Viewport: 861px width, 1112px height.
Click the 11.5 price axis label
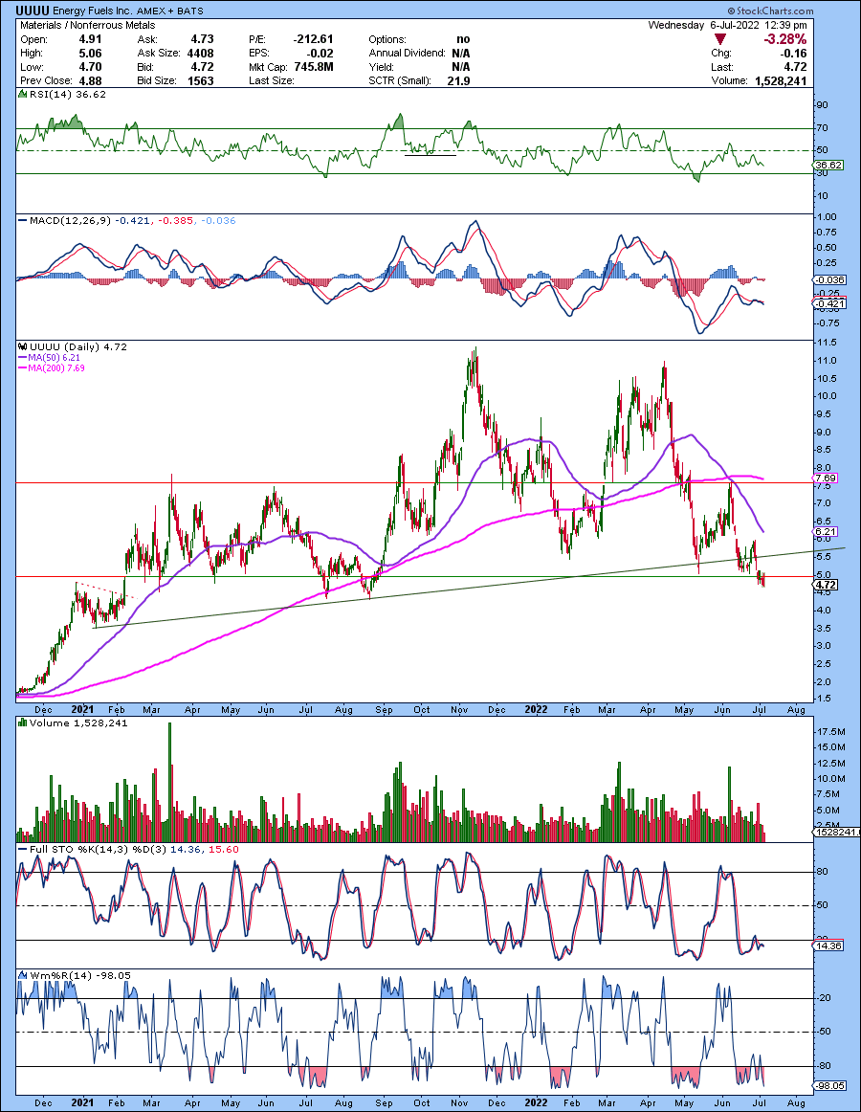tap(827, 343)
